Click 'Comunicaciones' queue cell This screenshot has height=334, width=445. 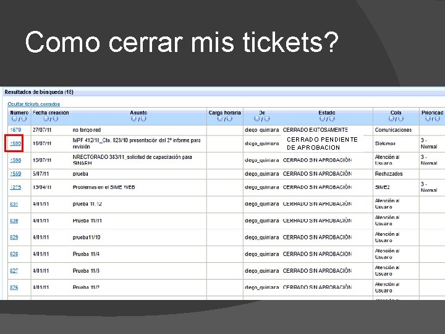[393, 130]
